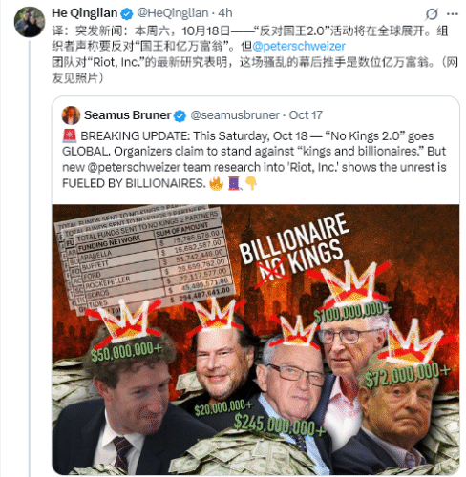Click He Qinglian's blue verified badge
Screen dimensions: 466x477
pyautogui.click(x=127, y=13)
